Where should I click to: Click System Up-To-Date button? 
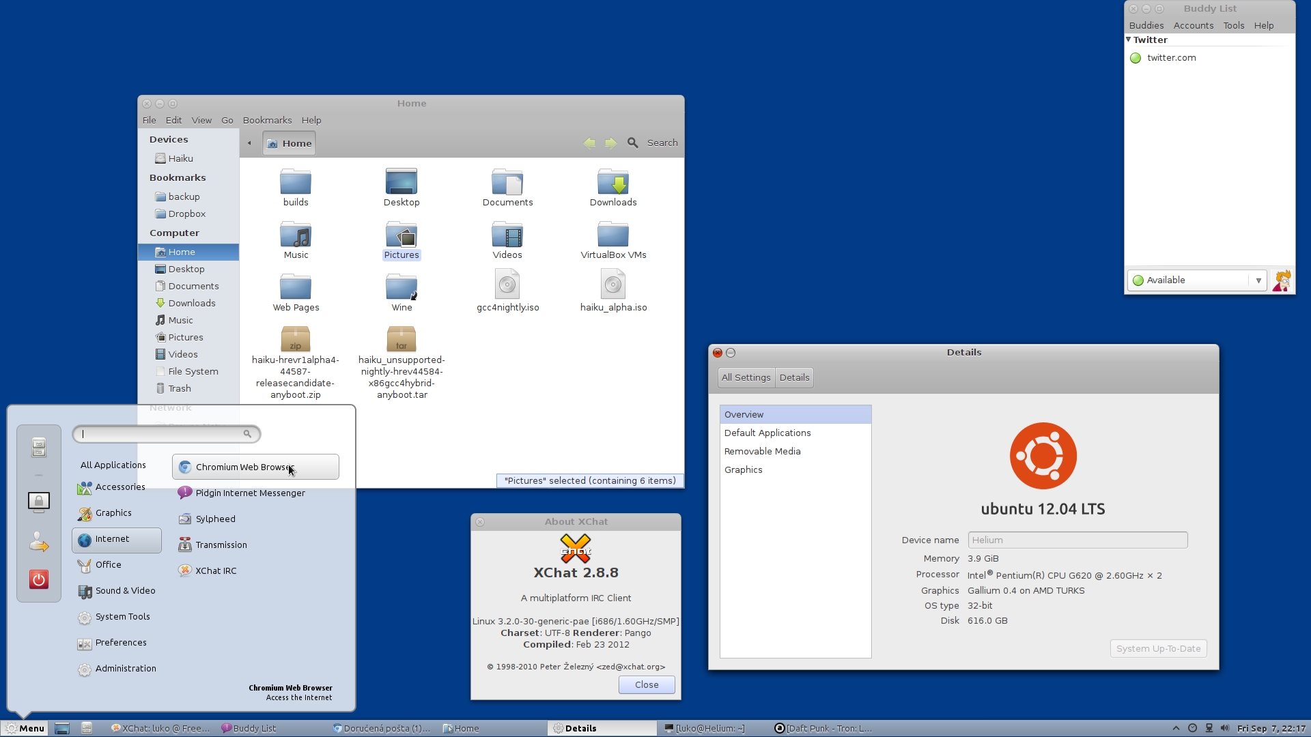[1158, 649]
